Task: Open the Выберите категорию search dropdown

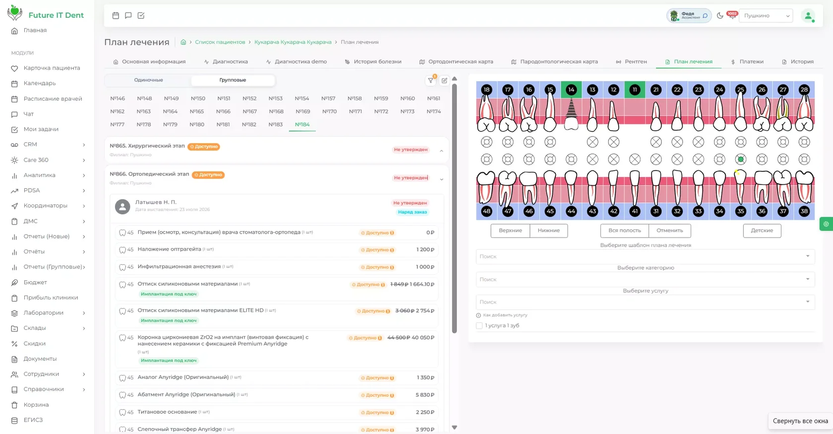Action: click(x=645, y=279)
